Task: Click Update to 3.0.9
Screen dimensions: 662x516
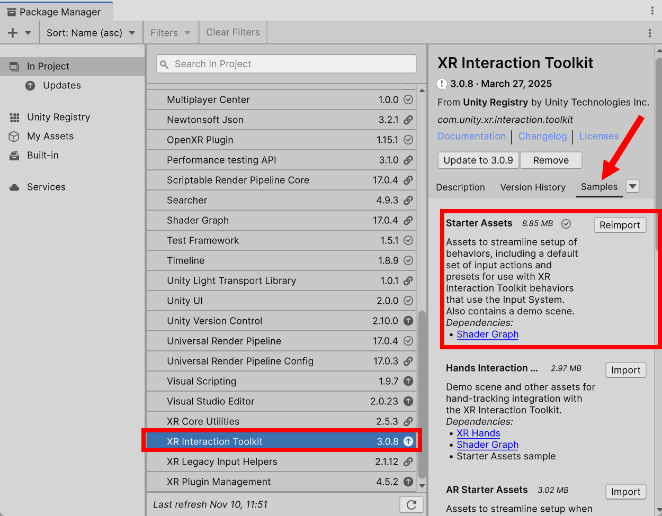Action: (478, 160)
